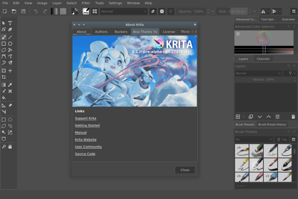Select the Line tool

(10, 37)
